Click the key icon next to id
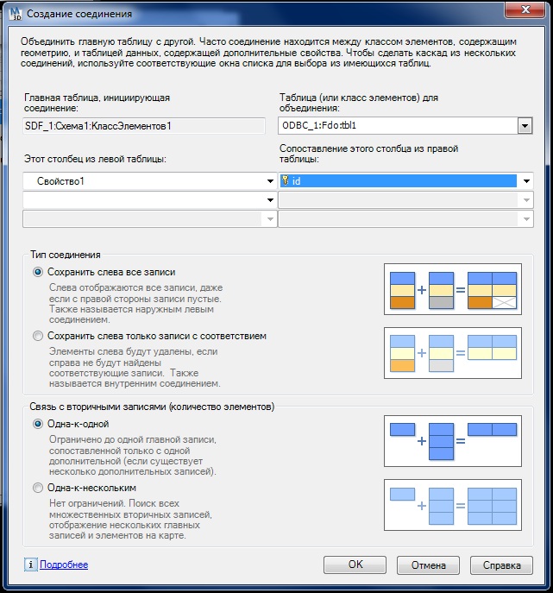This screenshot has height=593, width=553. click(286, 180)
